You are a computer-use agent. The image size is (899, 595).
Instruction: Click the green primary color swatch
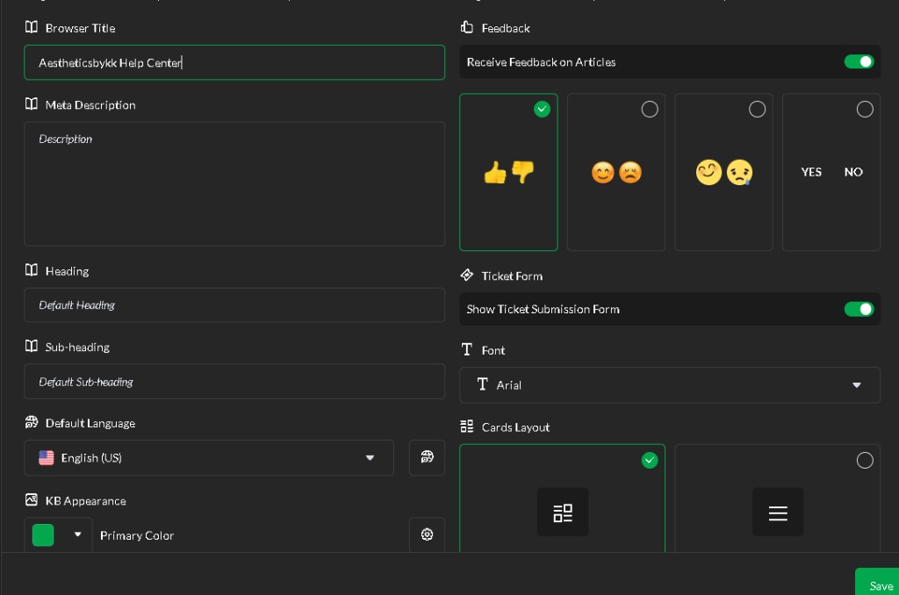click(43, 534)
